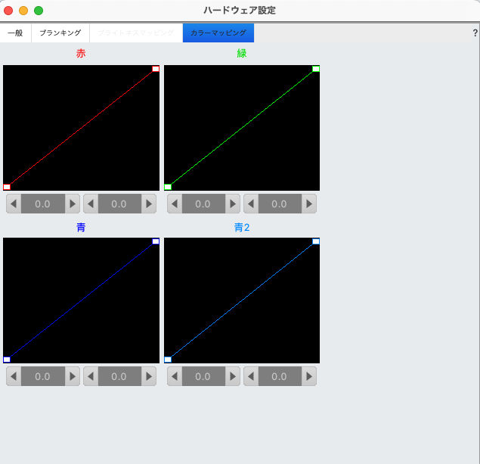The width and height of the screenshot is (480, 464).
Task: Pick bottom-left handle of the 緑 curve
Action: pyautogui.click(x=168, y=186)
